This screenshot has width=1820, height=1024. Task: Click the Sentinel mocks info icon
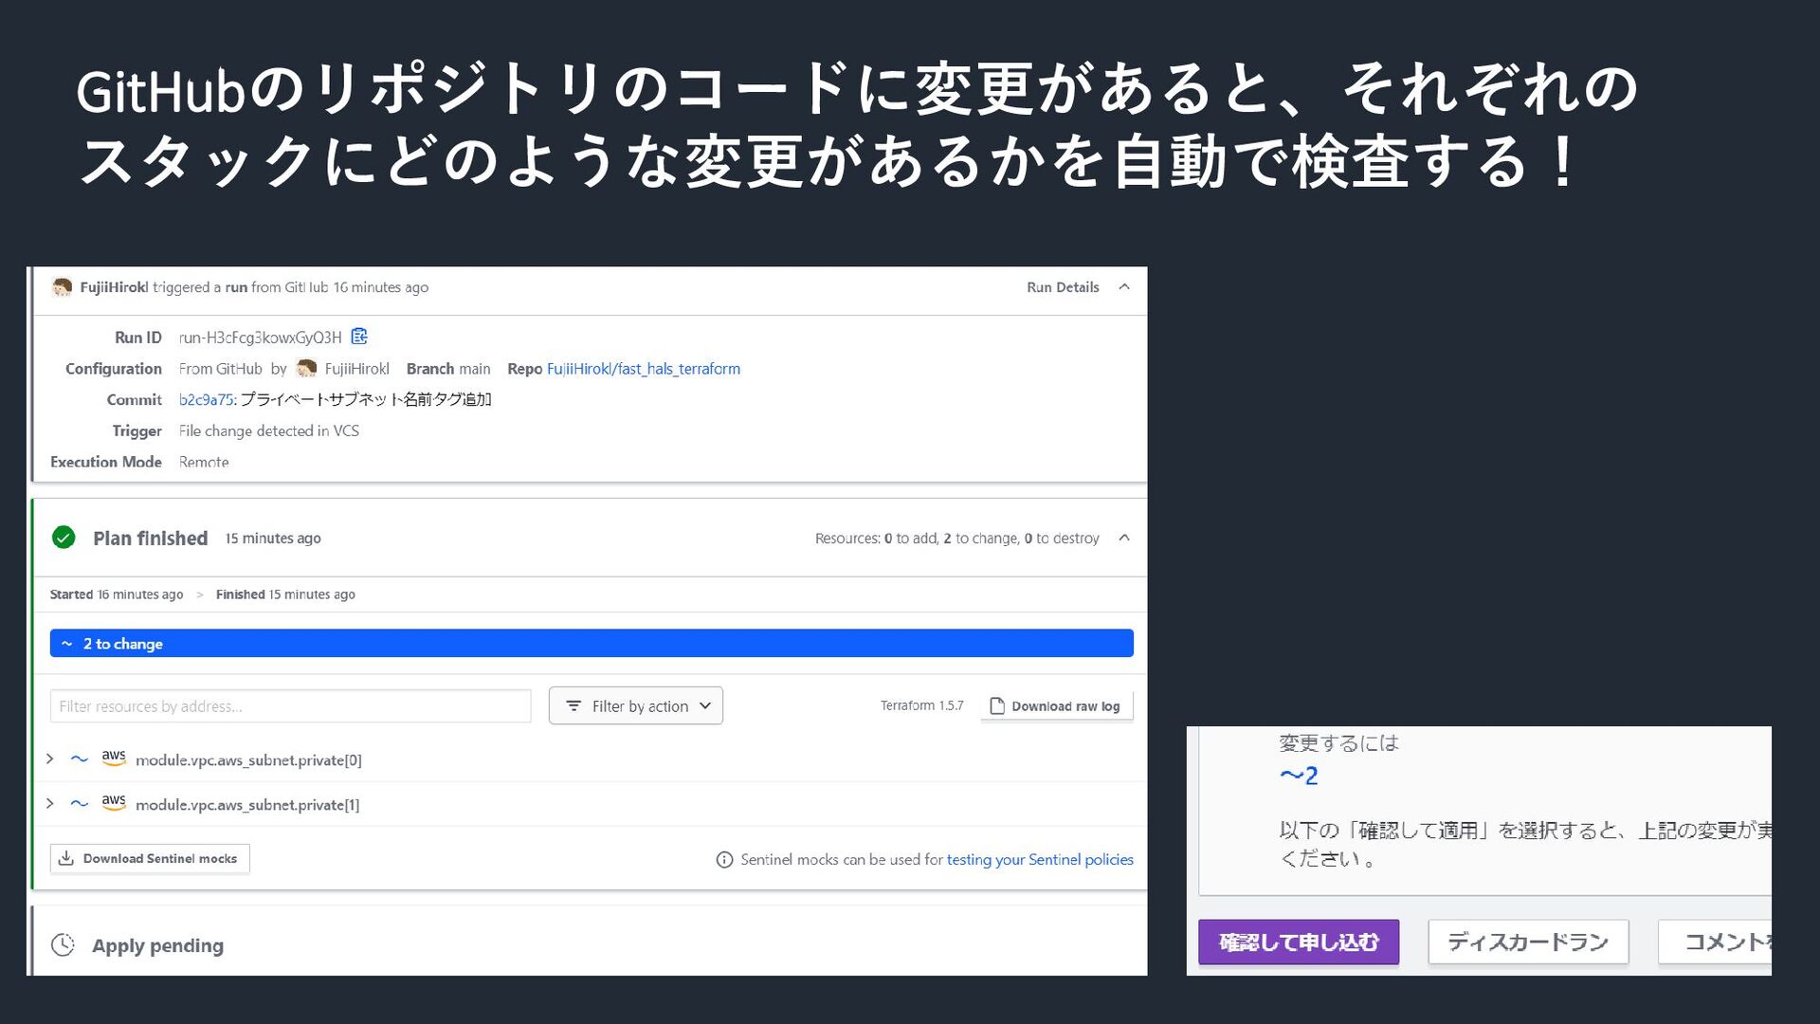coord(724,860)
